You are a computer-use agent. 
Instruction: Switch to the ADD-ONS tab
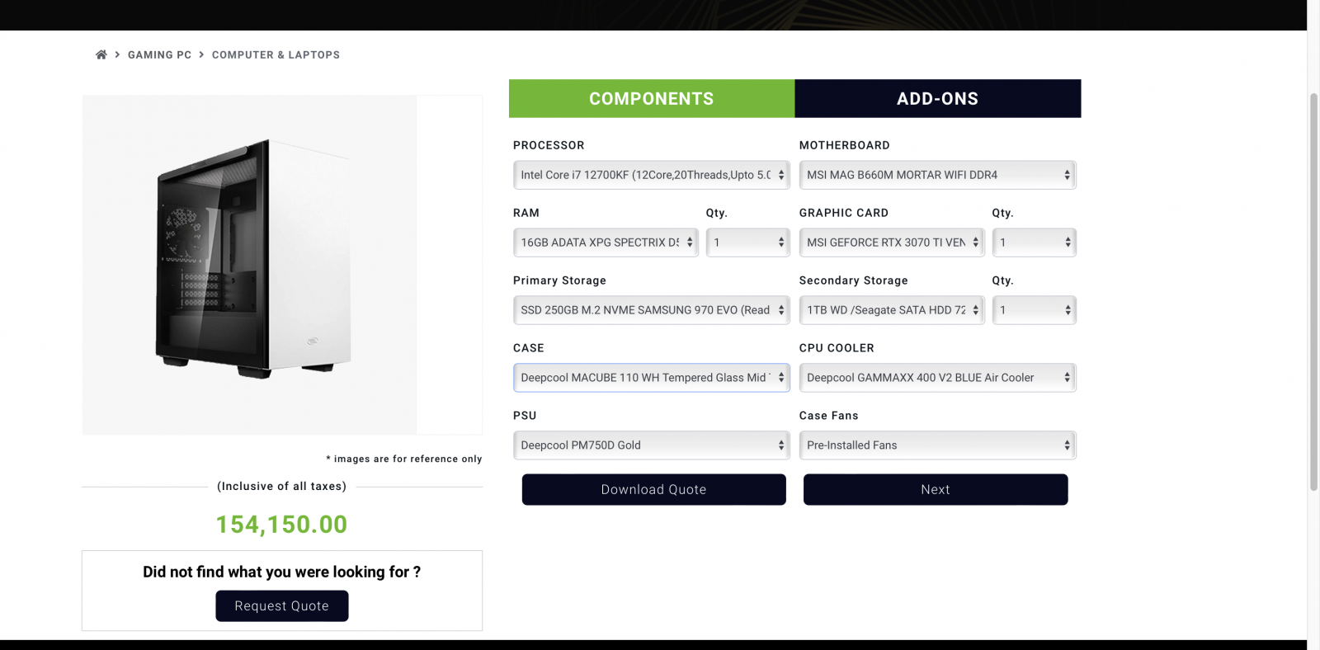938,98
